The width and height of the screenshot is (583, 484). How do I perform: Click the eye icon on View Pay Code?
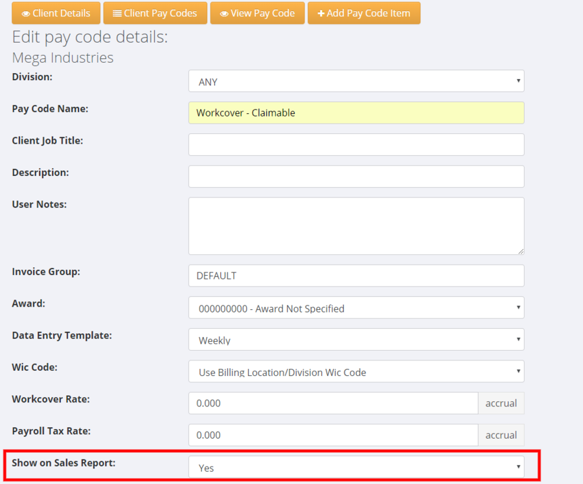(x=224, y=14)
